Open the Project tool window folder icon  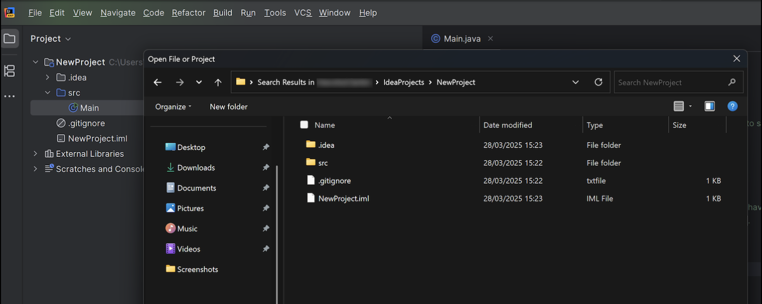pos(10,39)
